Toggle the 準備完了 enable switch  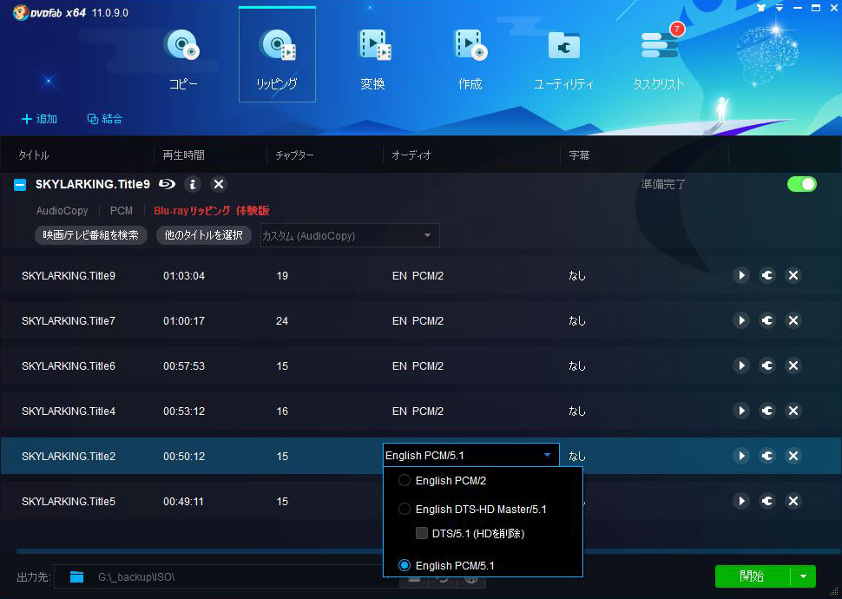pyautogui.click(x=802, y=184)
